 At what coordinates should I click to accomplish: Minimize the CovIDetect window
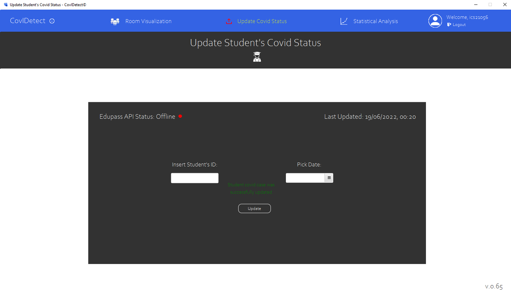pos(476,4)
